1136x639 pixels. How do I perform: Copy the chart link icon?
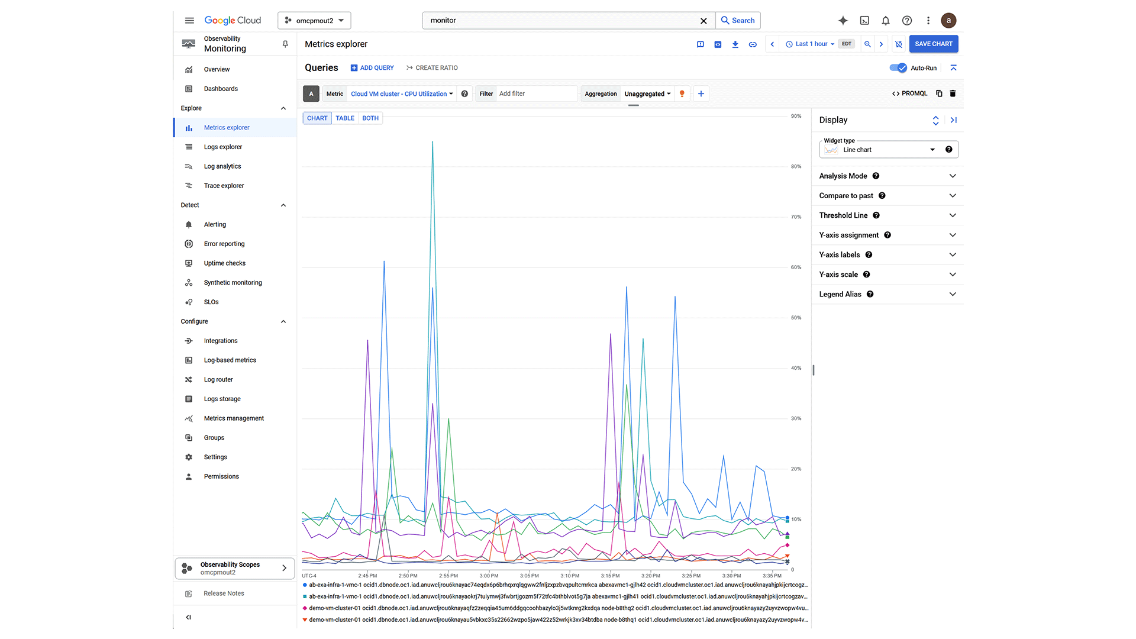(x=753, y=44)
